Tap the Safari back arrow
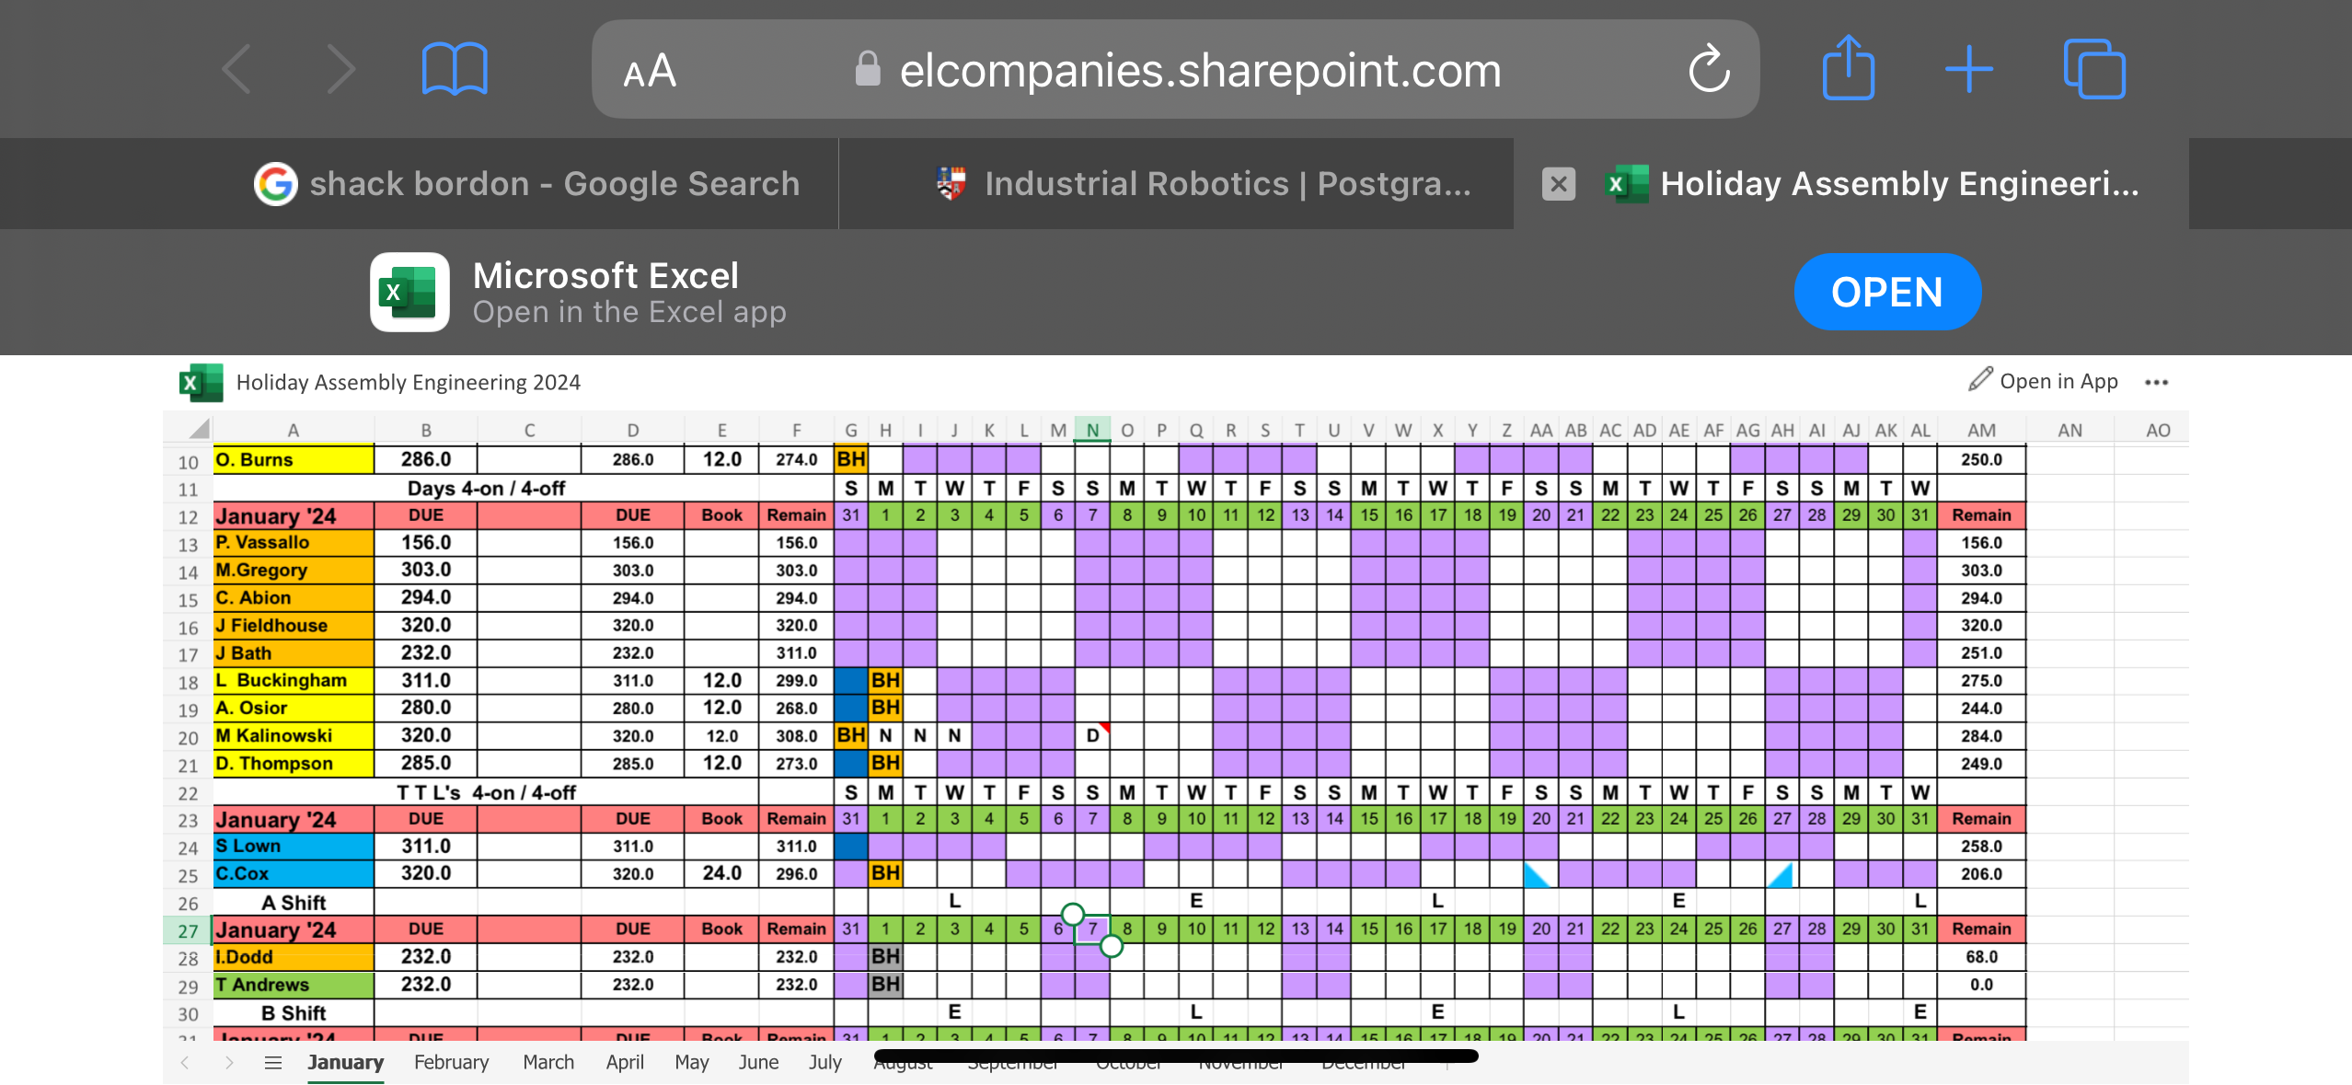Screen dimensions: 2352x1085 point(237,70)
